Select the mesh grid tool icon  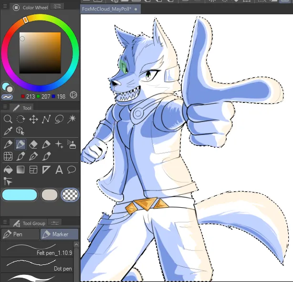tap(8, 156)
